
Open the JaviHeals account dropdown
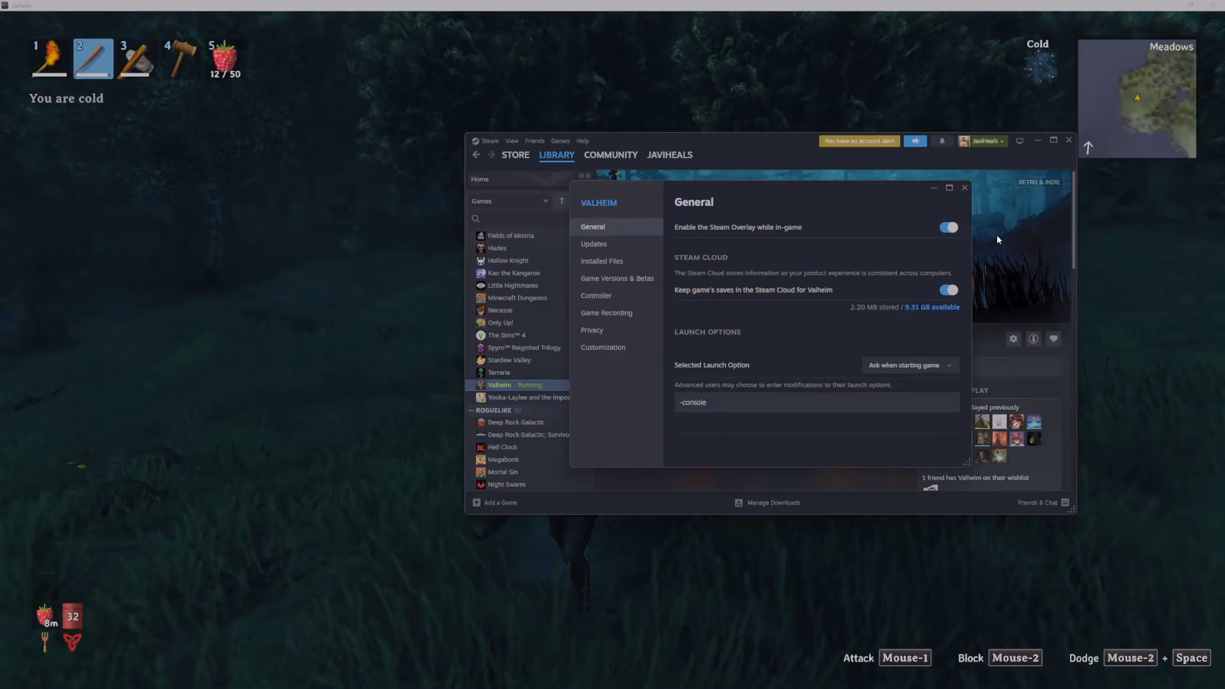point(983,141)
